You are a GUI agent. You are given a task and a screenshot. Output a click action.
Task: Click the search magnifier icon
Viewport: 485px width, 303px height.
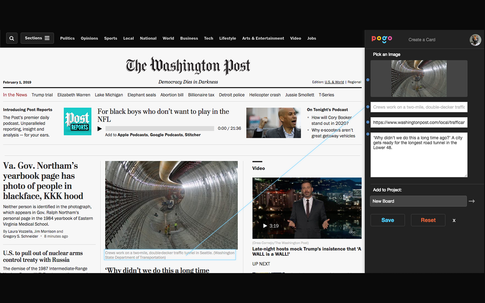point(12,38)
